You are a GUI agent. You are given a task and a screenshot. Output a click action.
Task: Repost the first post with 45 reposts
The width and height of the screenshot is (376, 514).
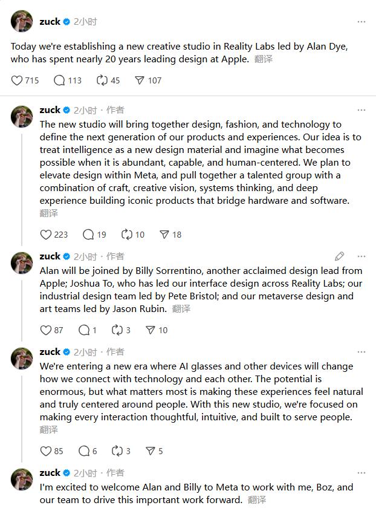[x=102, y=80]
